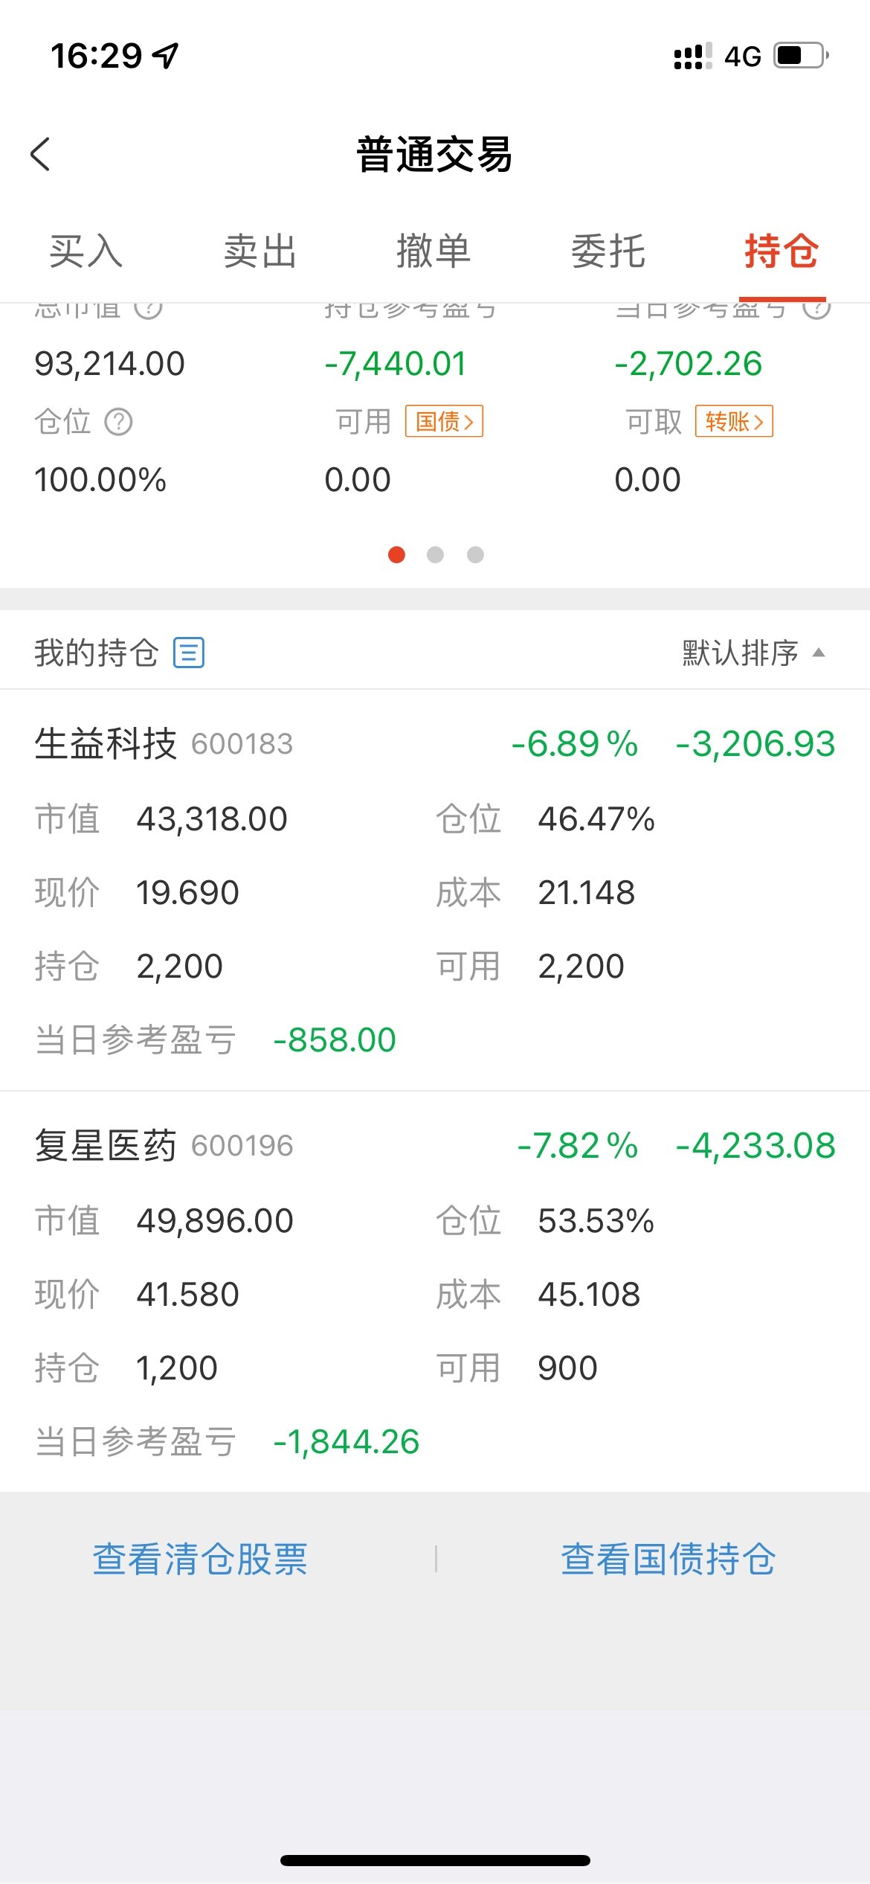This screenshot has width=870, height=1884.
Task: Select the 持仓 tab
Action: [x=782, y=251]
